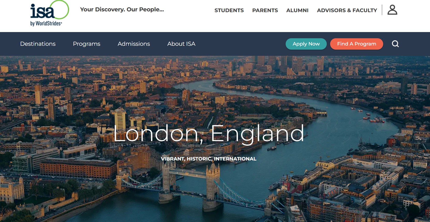This screenshot has height=222, width=430.
Task: Select ALUMNI in the top navigation
Action: (x=297, y=10)
